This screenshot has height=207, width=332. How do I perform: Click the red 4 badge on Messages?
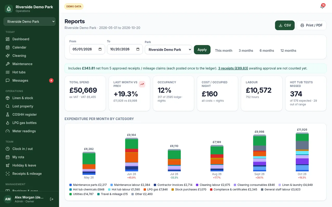[x=51, y=80]
